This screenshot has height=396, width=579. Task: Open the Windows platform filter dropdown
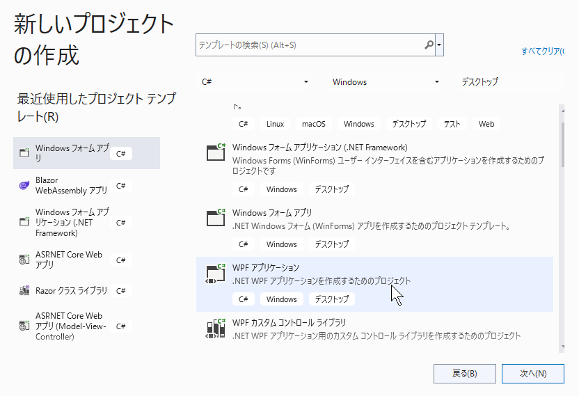(386, 81)
